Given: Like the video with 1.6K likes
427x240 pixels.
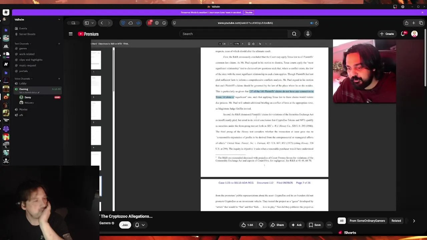Looking at the screenshot, I should point(247,225).
